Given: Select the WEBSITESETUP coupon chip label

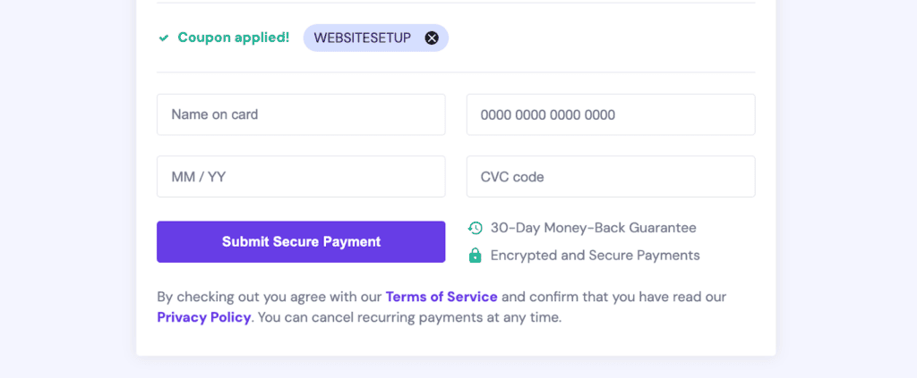Looking at the screenshot, I should [x=362, y=38].
